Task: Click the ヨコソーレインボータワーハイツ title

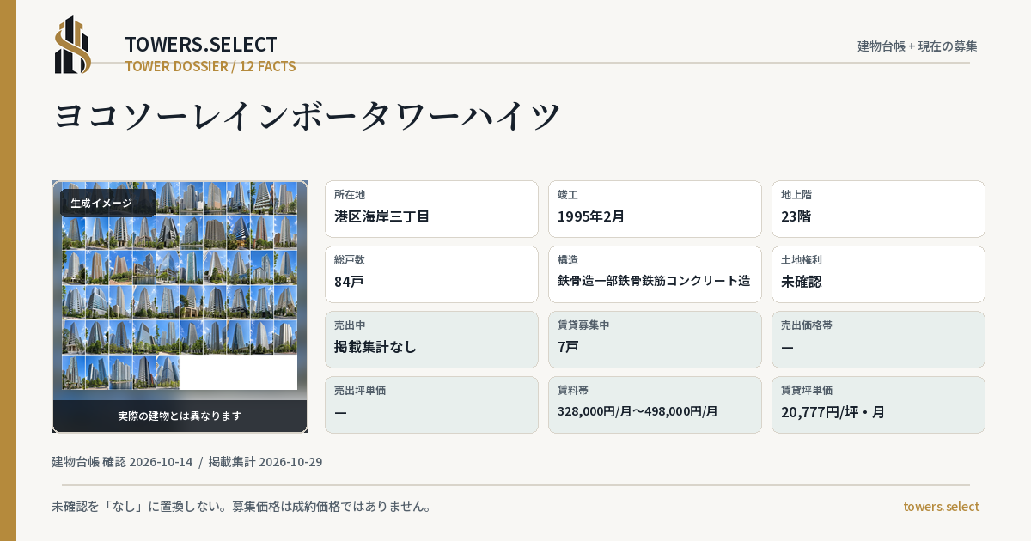Action: (308, 116)
